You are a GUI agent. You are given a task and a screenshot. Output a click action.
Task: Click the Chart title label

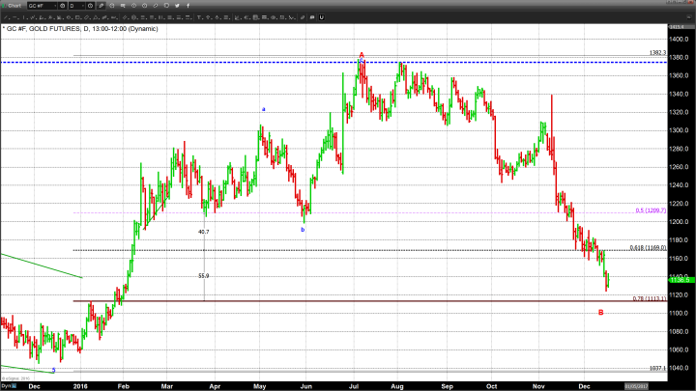pos(14,5)
